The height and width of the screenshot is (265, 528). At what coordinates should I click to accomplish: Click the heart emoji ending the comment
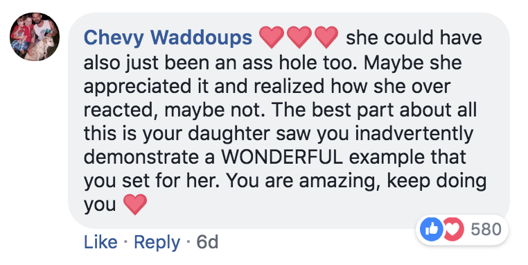tap(135, 205)
